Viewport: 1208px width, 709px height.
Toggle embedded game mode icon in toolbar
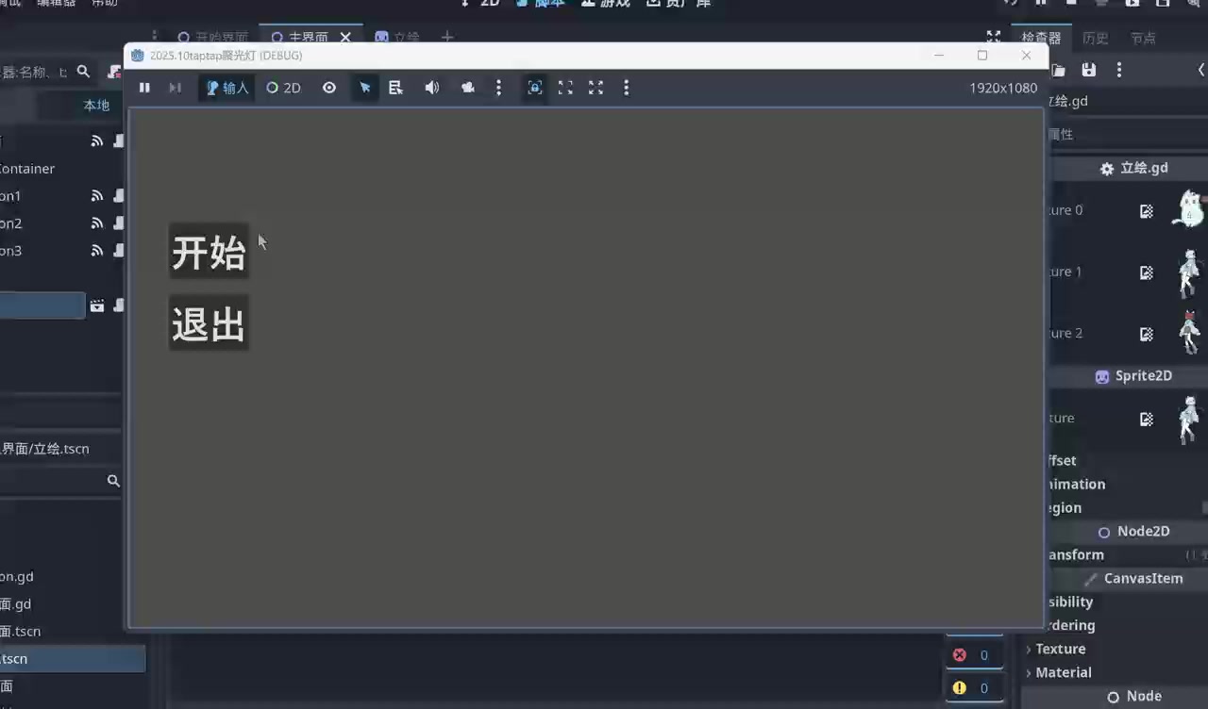pyautogui.click(x=535, y=88)
